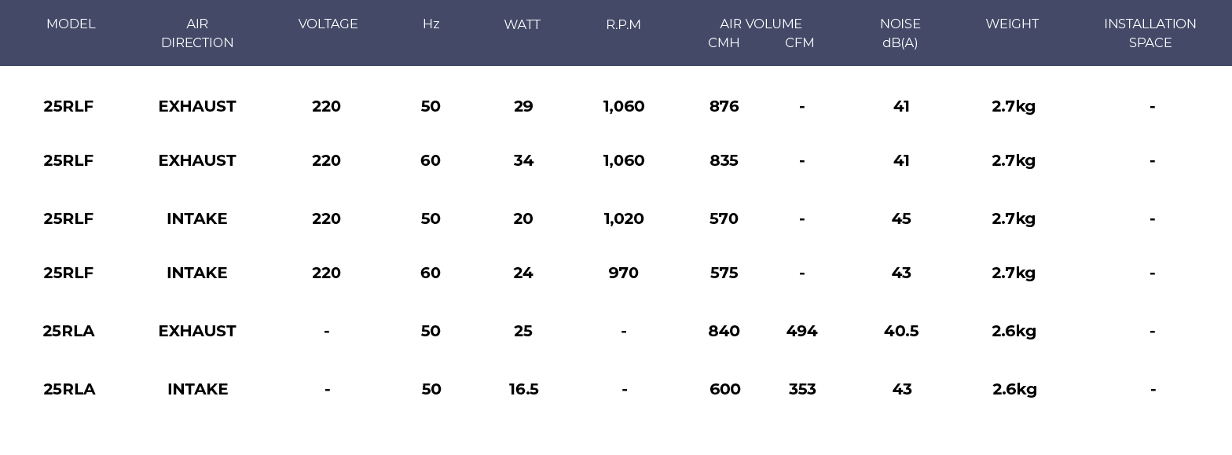This screenshot has width=1232, height=455.
Task: Select the NOISE dB(A) column header
Action: (x=900, y=33)
